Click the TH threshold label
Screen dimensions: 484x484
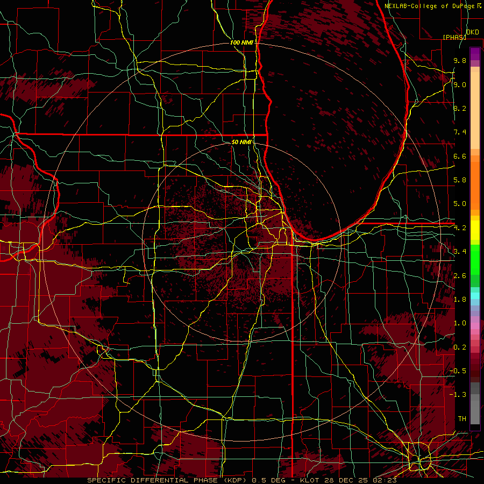pos(462,419)
